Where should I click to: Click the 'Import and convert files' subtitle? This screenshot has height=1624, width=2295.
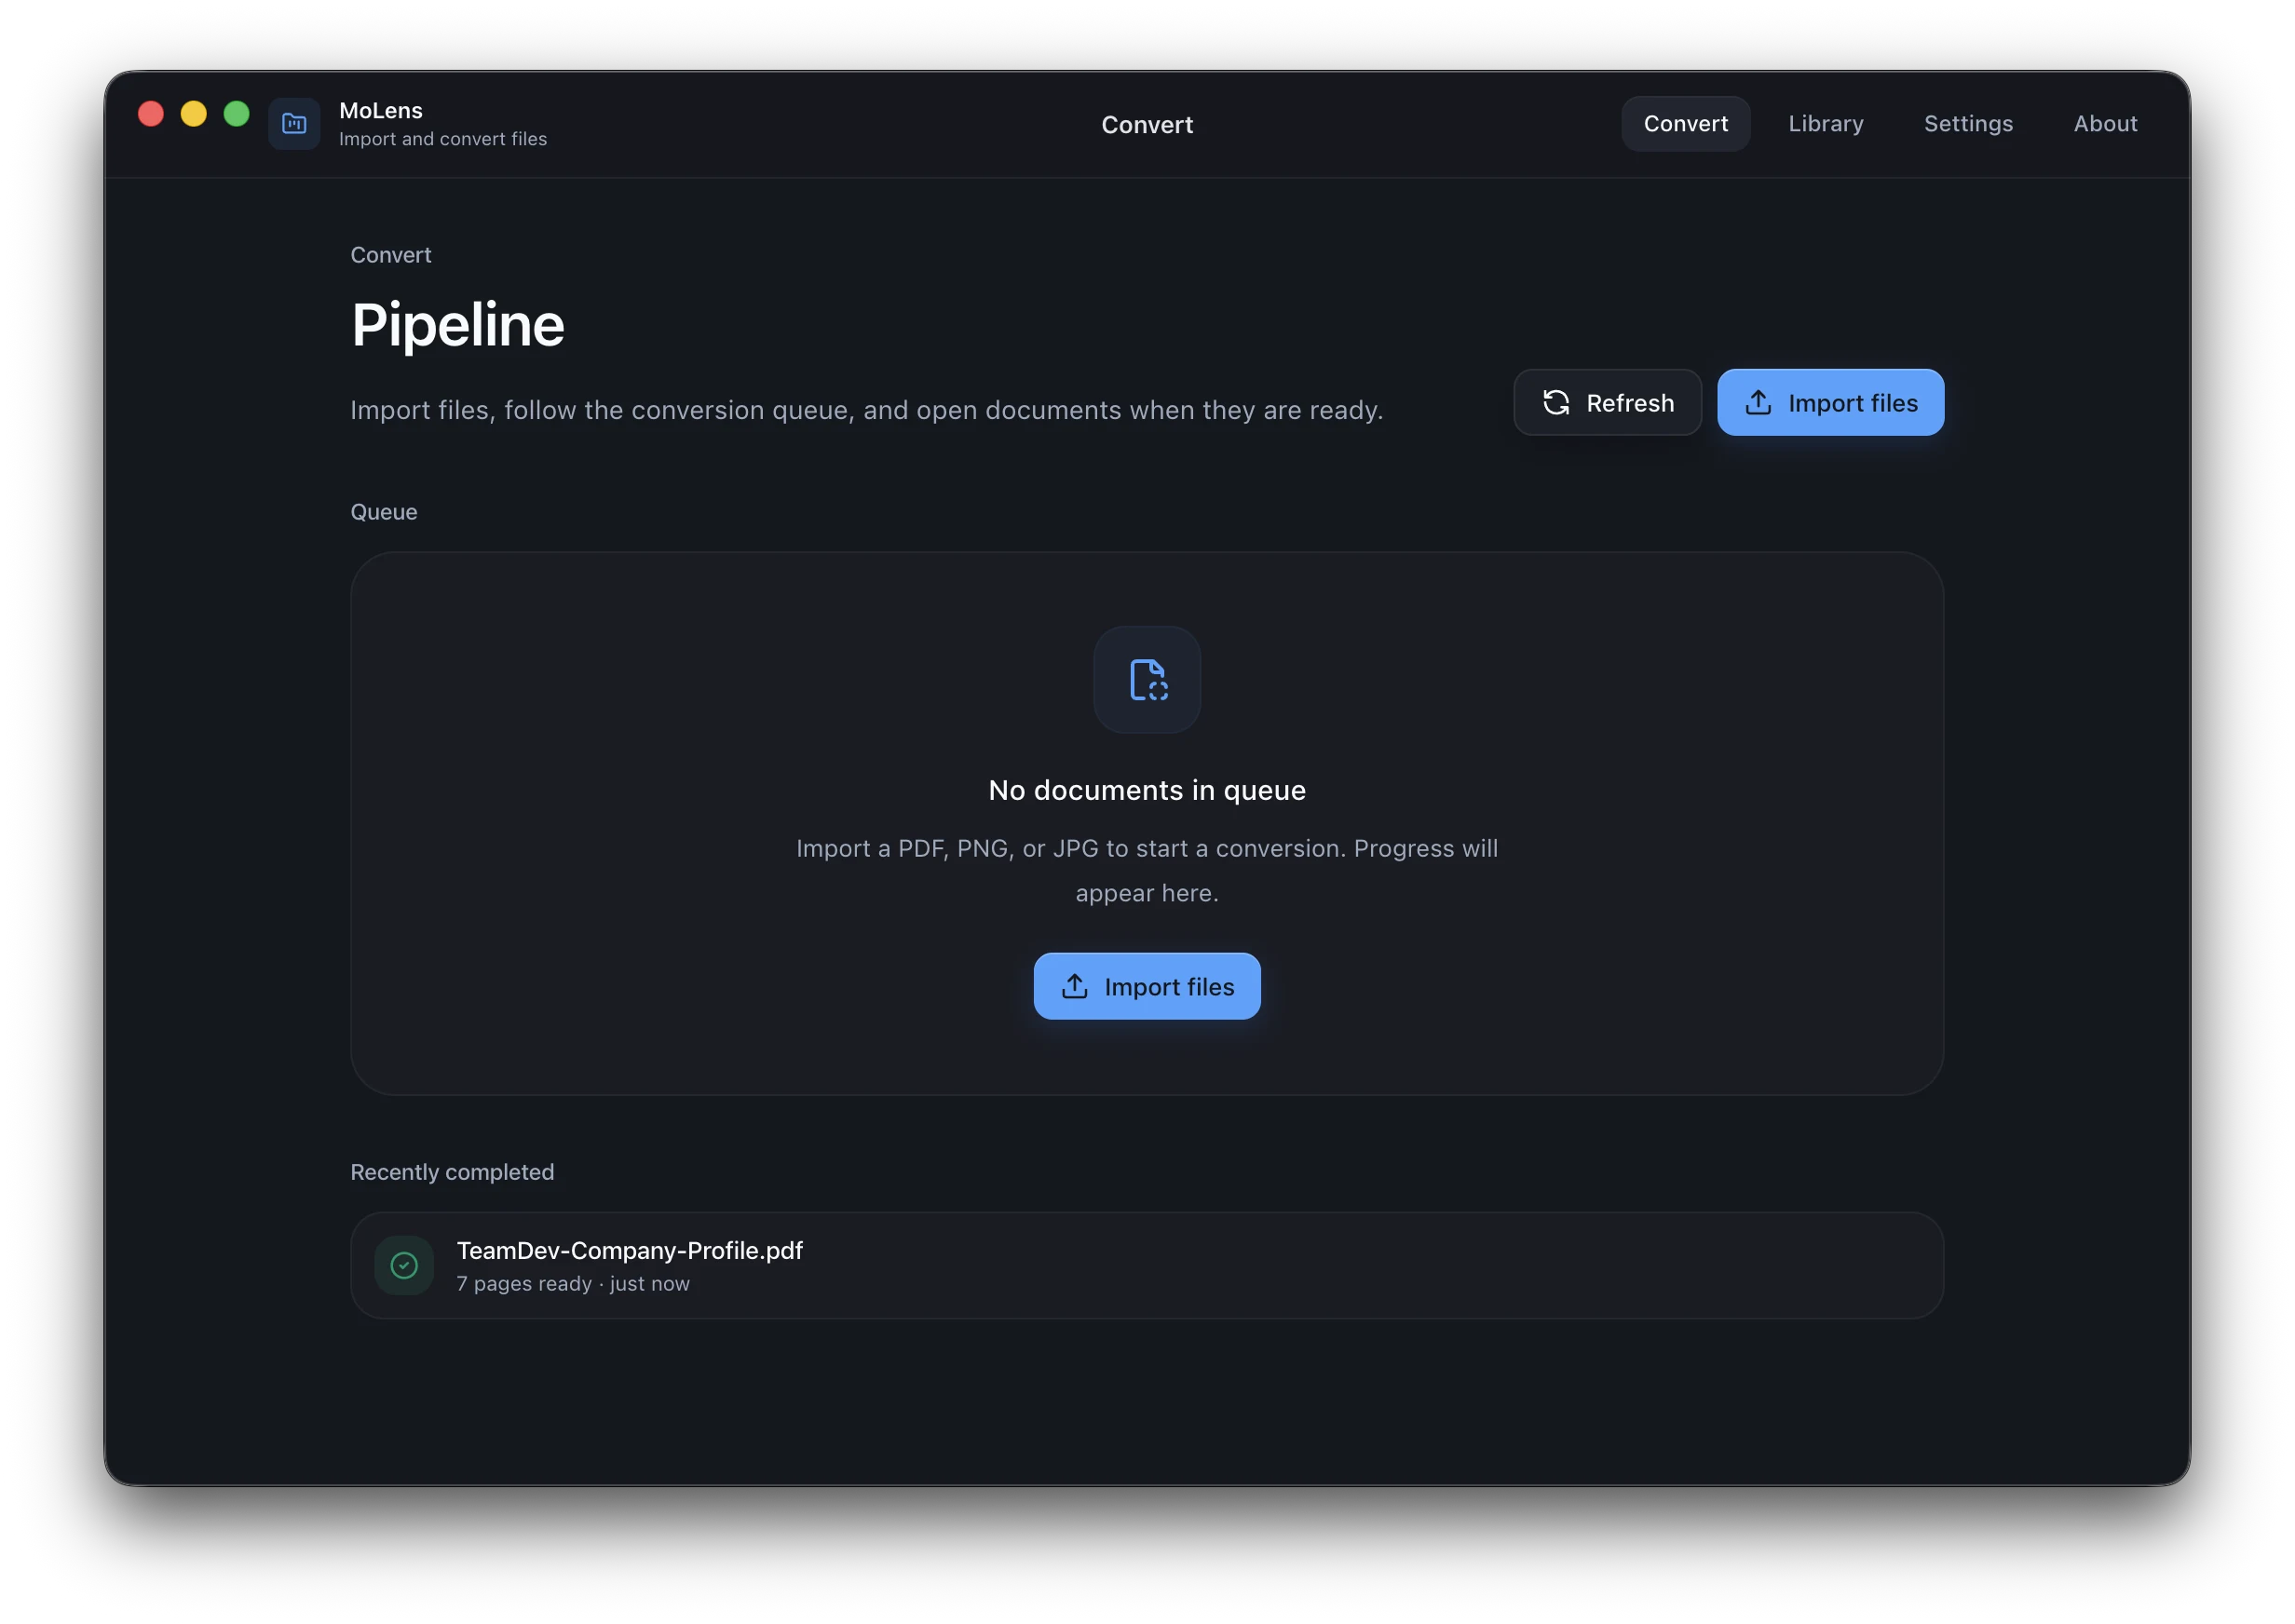point(443,139)
